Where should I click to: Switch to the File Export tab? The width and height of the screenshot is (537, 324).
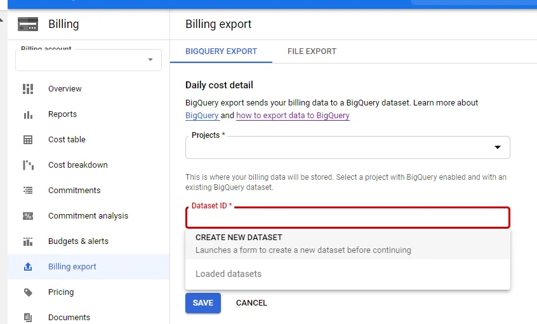(x=312, y=51)
